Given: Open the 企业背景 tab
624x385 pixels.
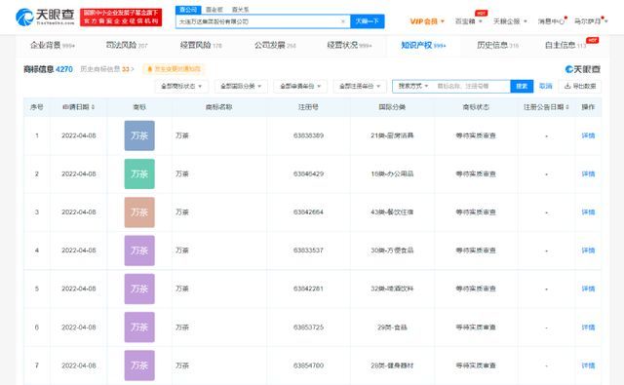Looking at the screenshot, I should coord(52,45).
